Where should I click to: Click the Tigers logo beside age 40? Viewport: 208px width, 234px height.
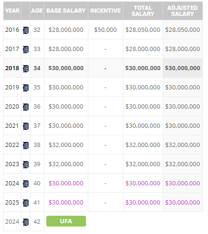click(26, 184)
